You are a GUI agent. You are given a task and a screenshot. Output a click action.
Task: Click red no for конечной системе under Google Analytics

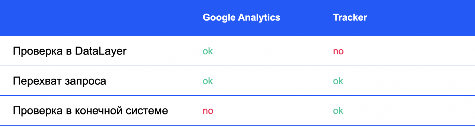pyautogui.click(x=208, y=111)
